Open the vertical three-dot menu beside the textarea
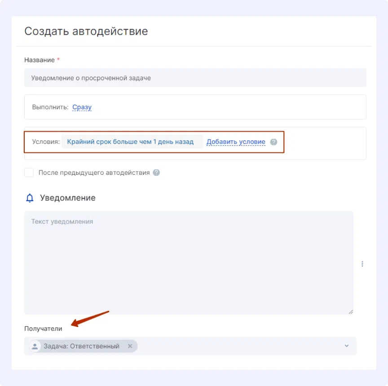Screen dimensions: 388x386 click(x=362, y=264)
